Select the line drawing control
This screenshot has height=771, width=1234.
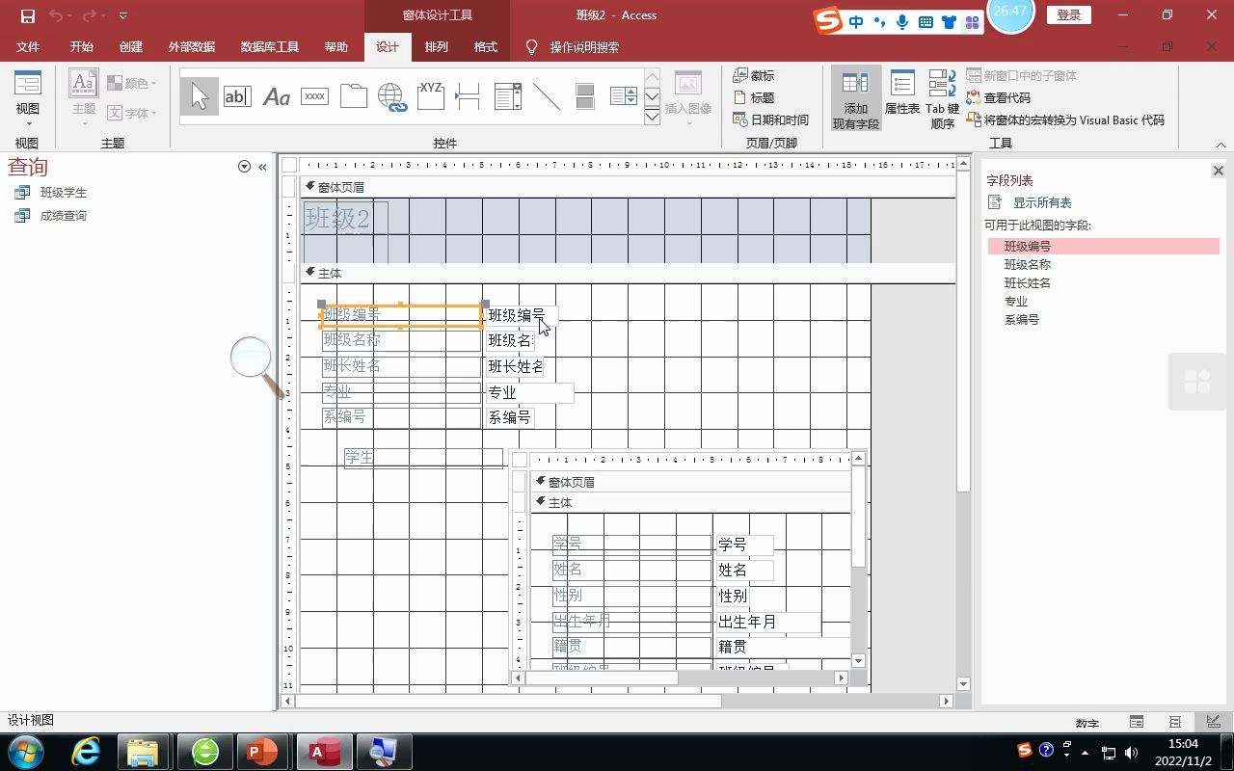546,96
